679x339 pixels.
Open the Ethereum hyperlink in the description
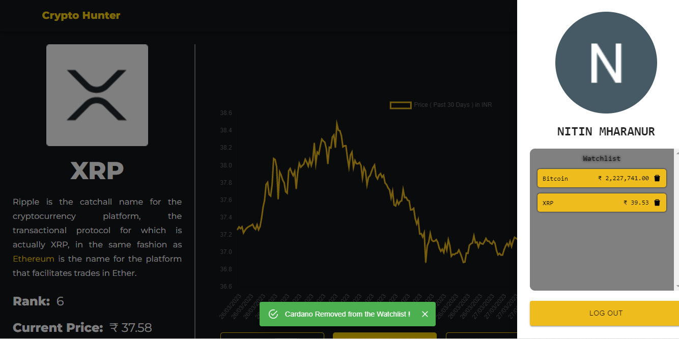coord(34,259)
